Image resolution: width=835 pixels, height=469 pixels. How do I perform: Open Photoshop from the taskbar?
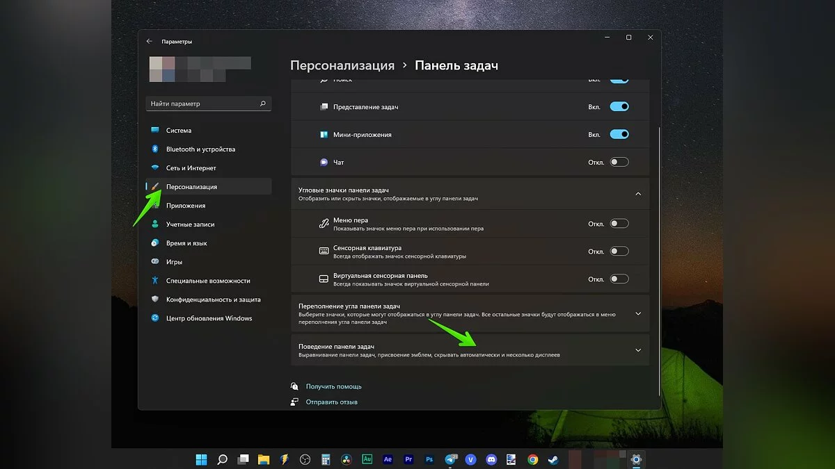click(429, 459)
